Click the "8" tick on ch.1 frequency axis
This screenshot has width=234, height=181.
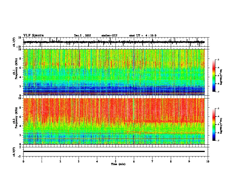coord(21,59)
